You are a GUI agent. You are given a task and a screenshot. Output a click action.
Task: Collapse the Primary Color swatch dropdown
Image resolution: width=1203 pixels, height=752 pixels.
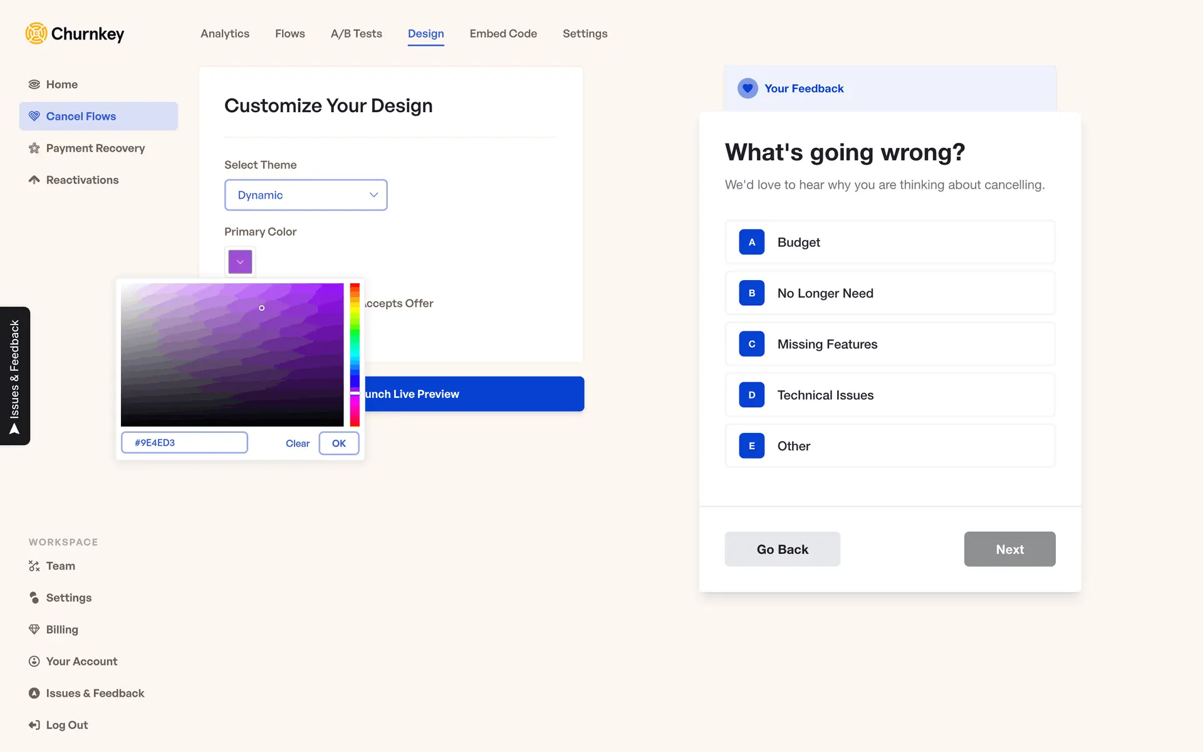[x=240, y=262]
